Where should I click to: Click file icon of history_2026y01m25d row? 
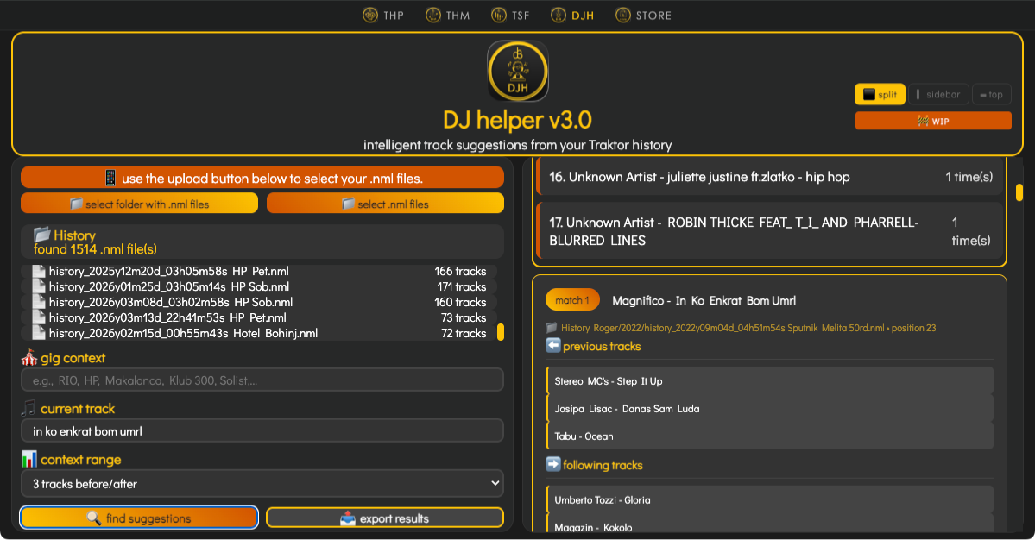click(39, 286)
